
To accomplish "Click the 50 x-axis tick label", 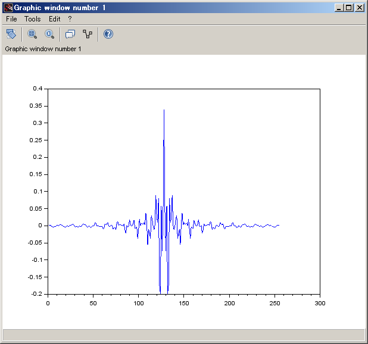I will pos(93,303).
